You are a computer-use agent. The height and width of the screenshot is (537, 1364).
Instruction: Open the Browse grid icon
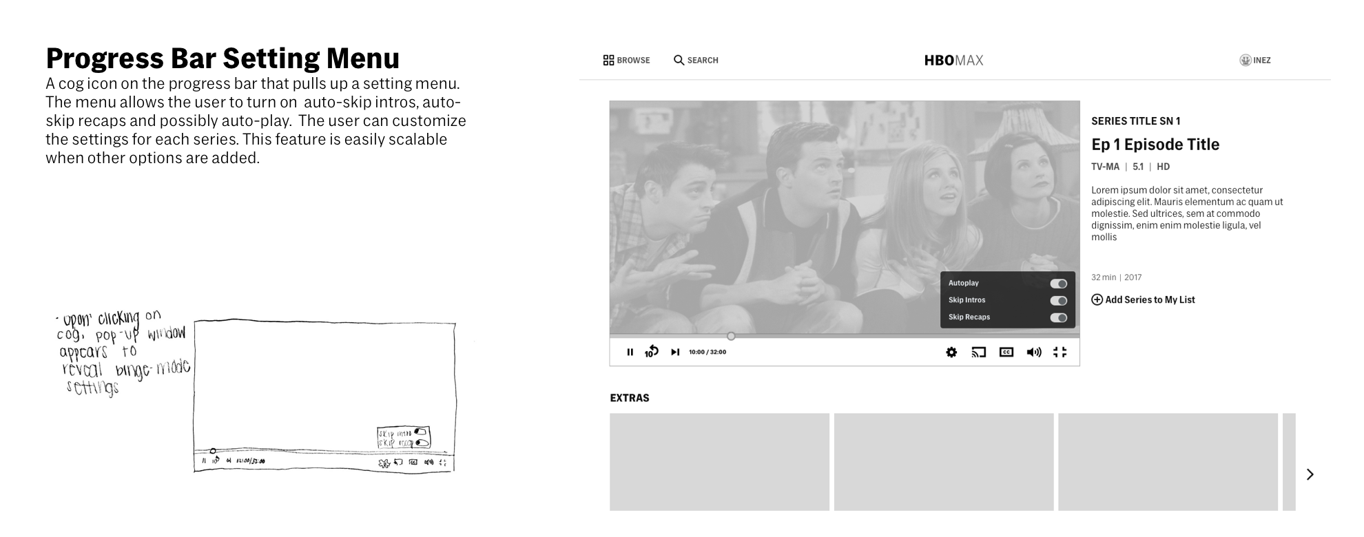608,61
